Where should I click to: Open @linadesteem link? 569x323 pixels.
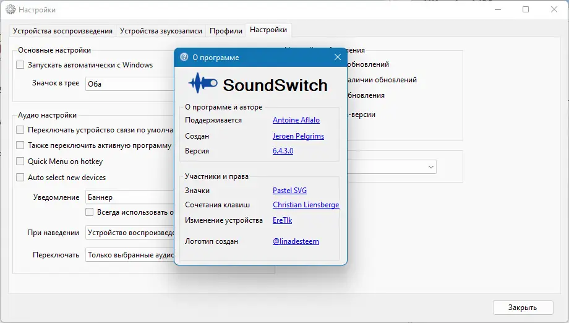point(296,241)
